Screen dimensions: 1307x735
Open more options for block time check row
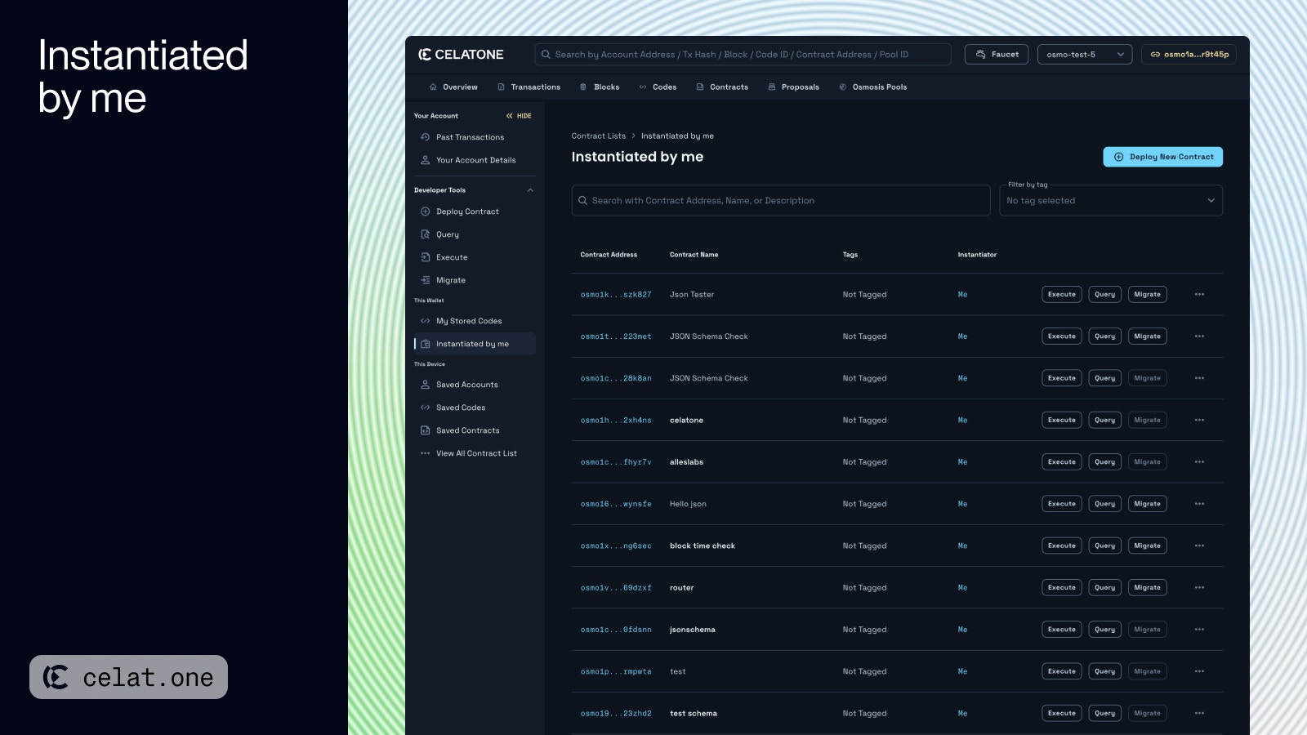[x=1199, y=546]
